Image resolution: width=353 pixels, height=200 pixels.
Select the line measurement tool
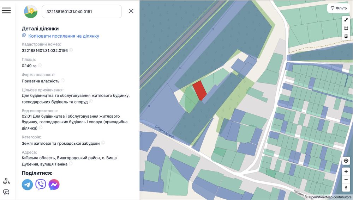(346, 20)
